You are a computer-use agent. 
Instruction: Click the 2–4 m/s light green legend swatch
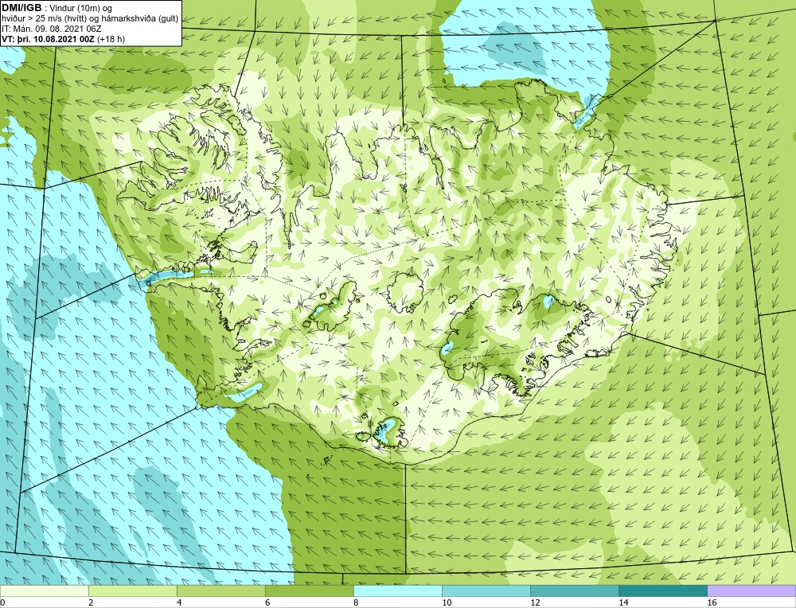(x=132, y=590)
